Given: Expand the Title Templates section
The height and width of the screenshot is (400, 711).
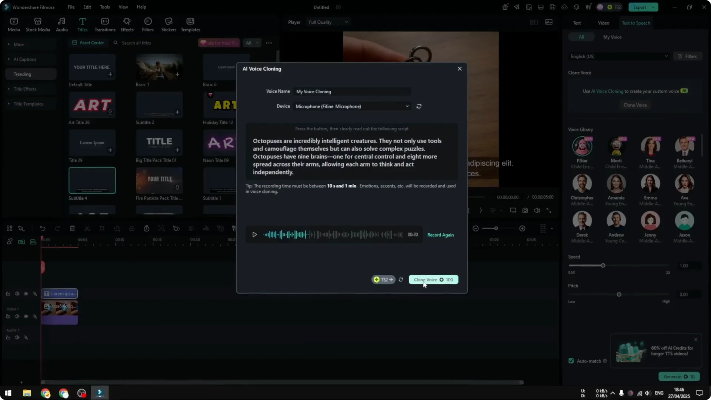Looking at the screenshot, I should tap(28, 104).
